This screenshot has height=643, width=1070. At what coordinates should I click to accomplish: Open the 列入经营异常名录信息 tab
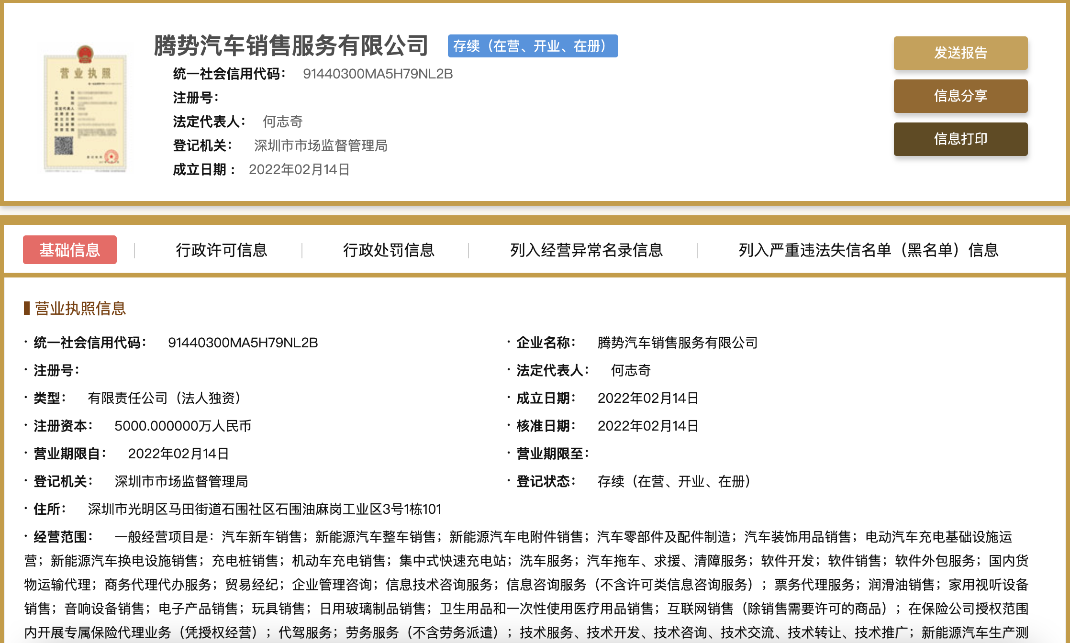tap(586, 250)
